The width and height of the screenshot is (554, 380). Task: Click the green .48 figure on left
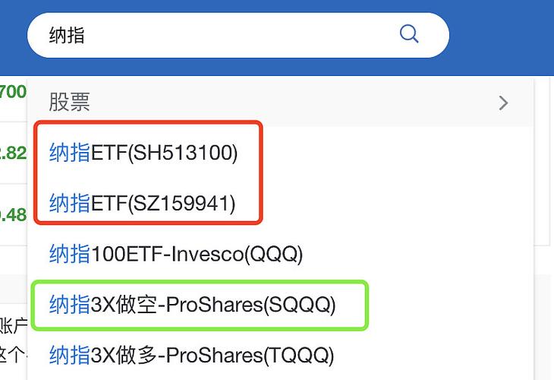click(13, 214)
